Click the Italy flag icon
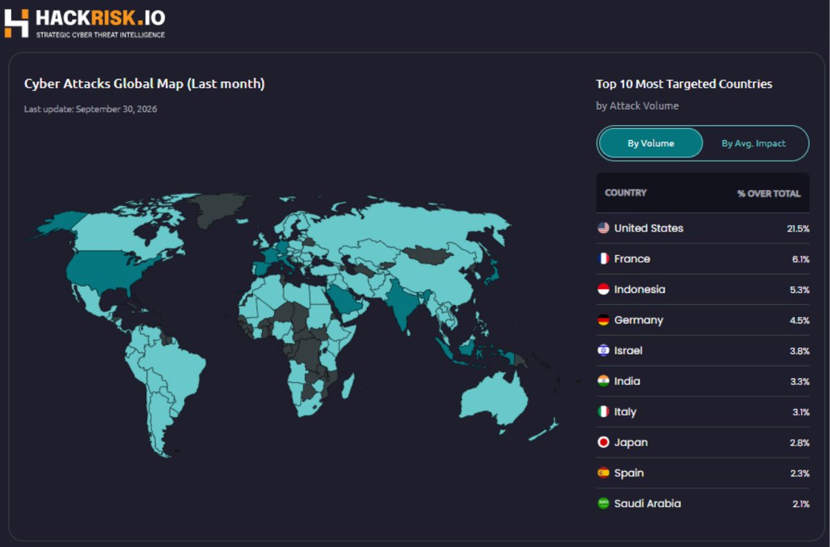Image resolution: width=830 pixels, height=547 pixels. pyautogui.click(x=603, y=411)
